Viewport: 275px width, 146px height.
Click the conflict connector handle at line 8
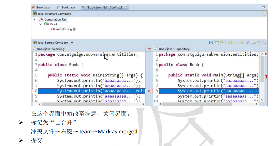[149, 91]
